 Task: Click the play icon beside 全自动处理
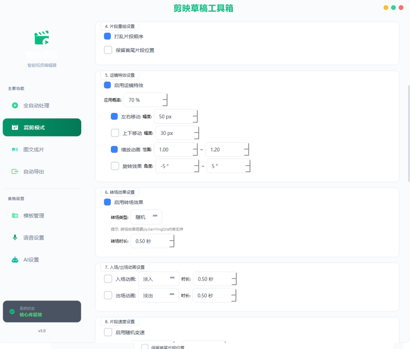click(15, 105)
